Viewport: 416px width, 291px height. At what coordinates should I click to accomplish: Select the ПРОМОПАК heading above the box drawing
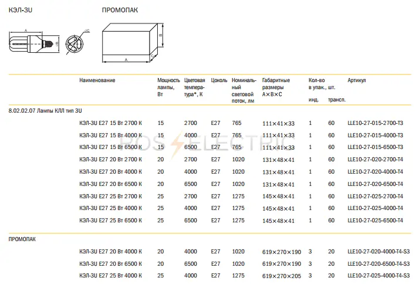(x=120, y=10)
